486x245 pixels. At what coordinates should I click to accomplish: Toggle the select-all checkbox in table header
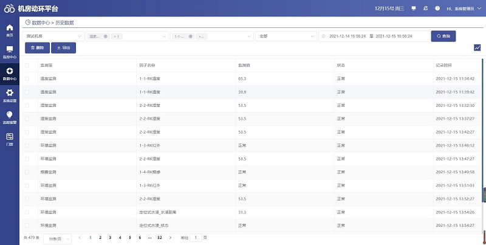(x=27, y=66)
